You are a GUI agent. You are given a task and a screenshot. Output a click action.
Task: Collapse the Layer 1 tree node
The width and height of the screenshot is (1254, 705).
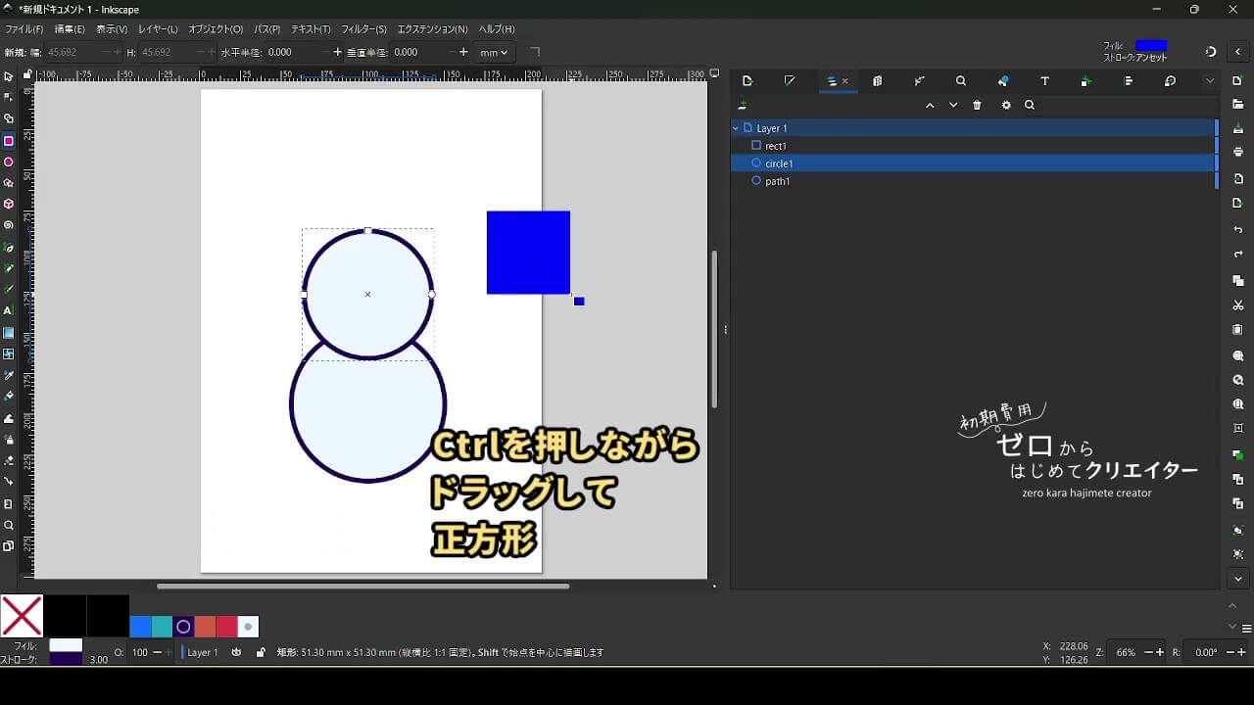736,128
